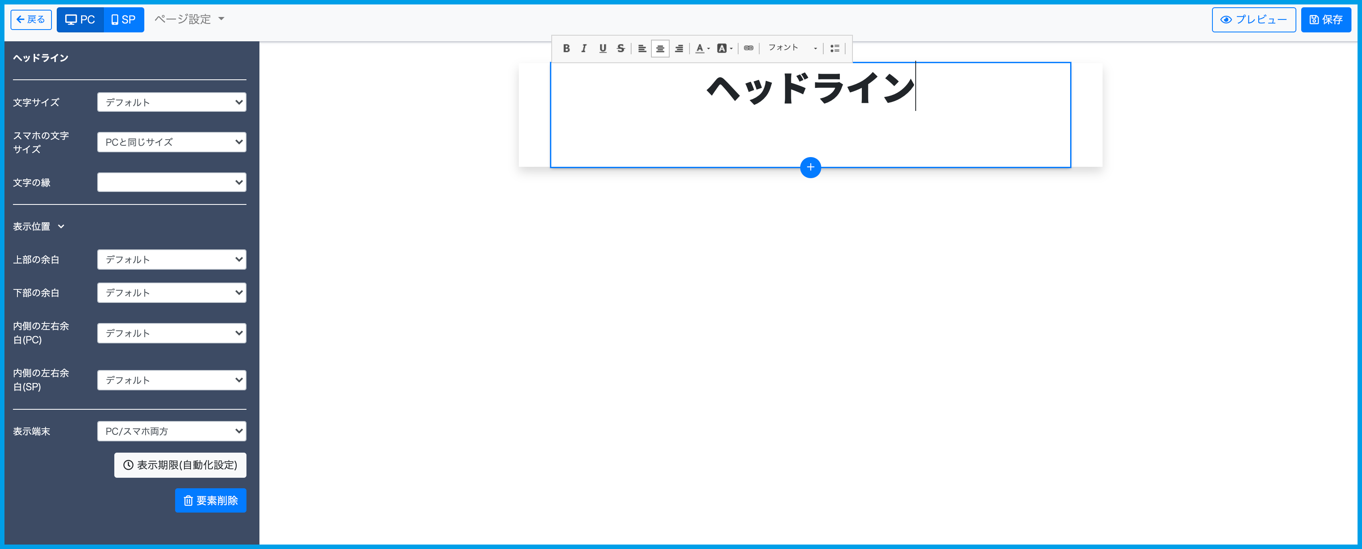
Task: Insert a hyperlink with link icon
Action: coord(748,48)
